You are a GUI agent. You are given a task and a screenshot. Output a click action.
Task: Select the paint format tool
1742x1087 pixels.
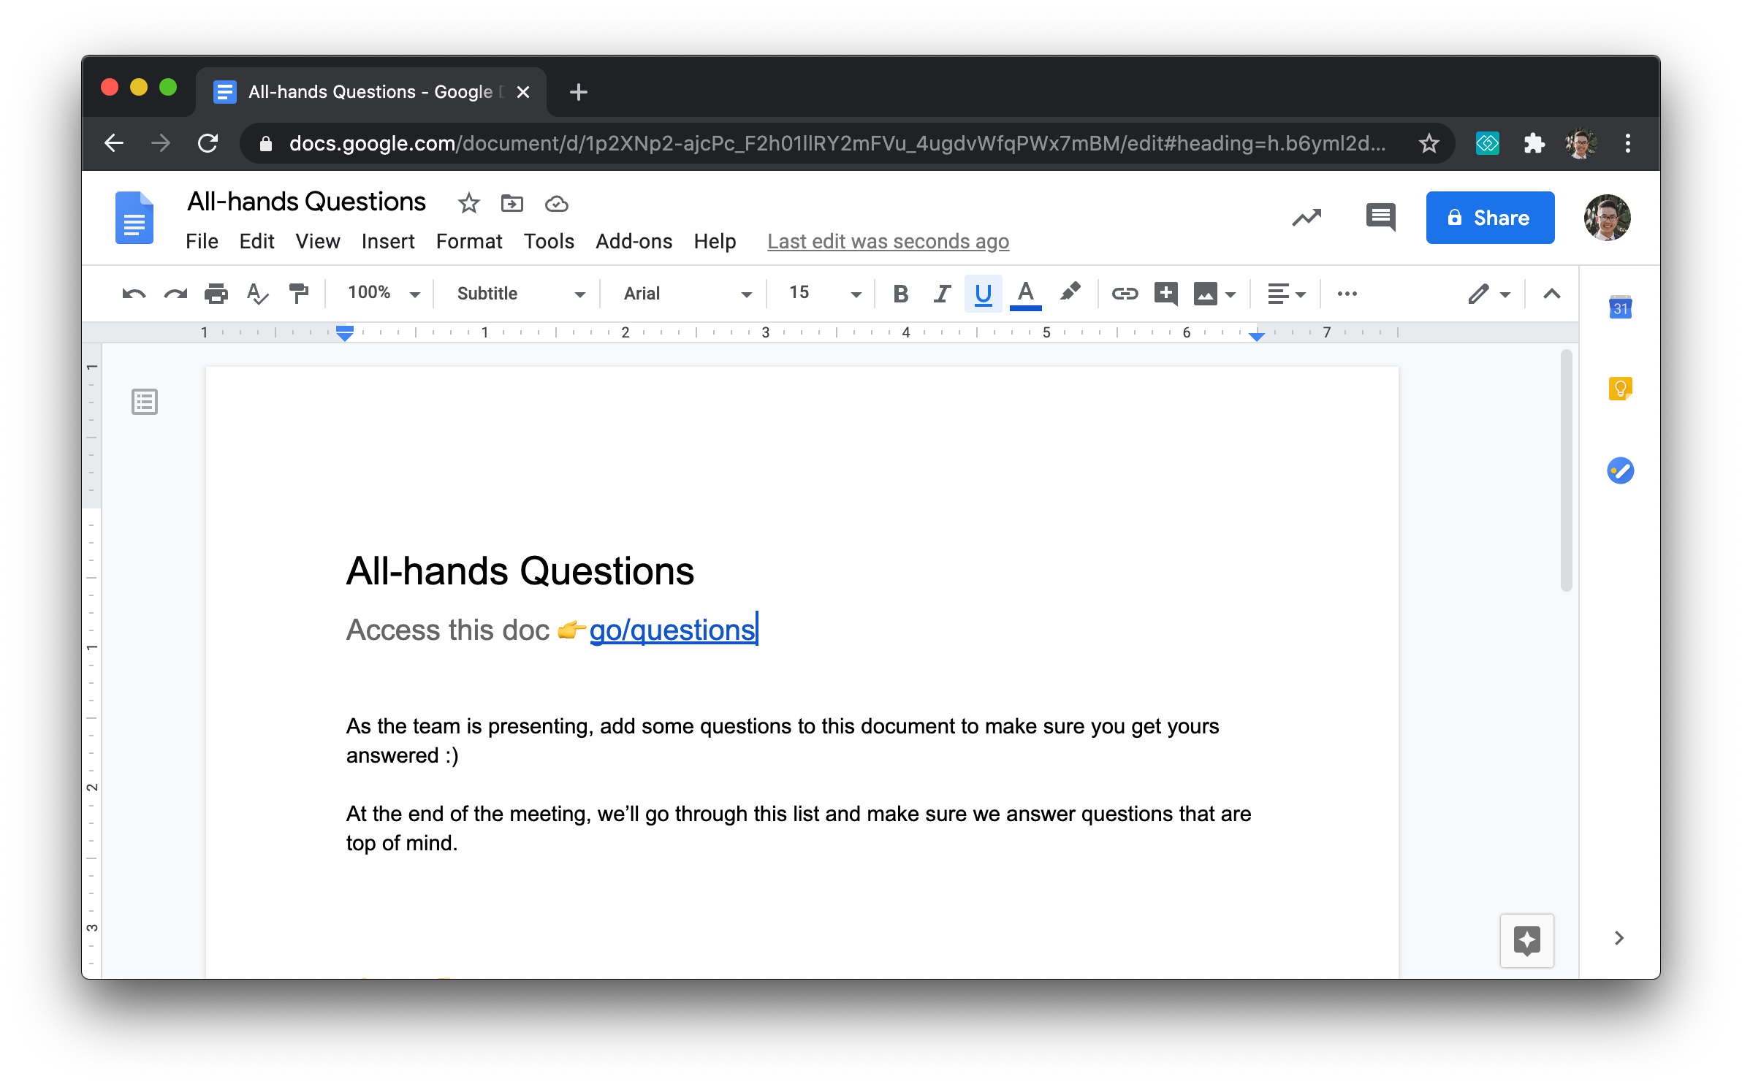(x=298, y=294)
